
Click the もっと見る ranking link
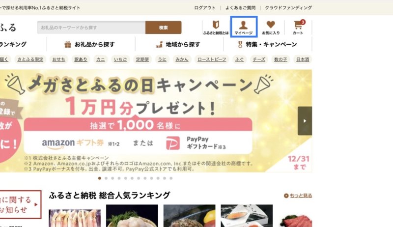[298, 196]
